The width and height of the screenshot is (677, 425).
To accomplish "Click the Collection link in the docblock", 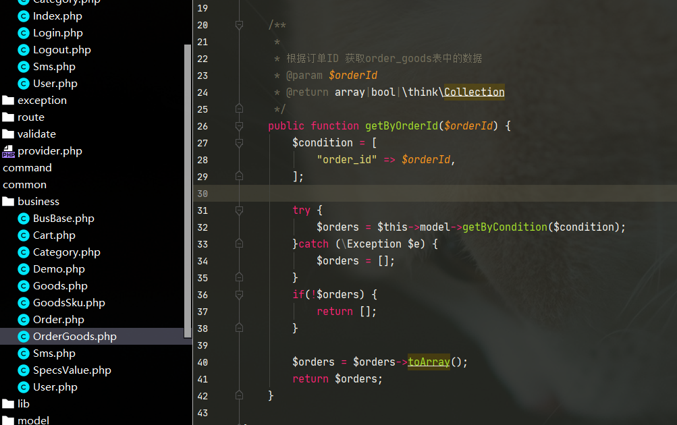I will tap(474, 92).
